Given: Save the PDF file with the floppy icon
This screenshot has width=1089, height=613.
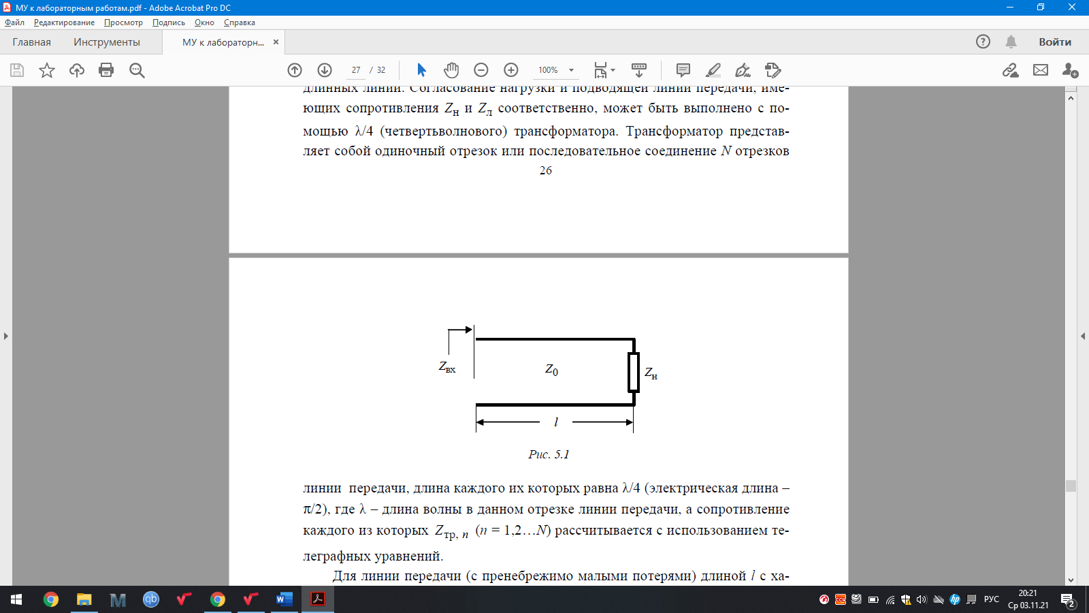Looking at the screenshot, I should click(x=17, y=70).
